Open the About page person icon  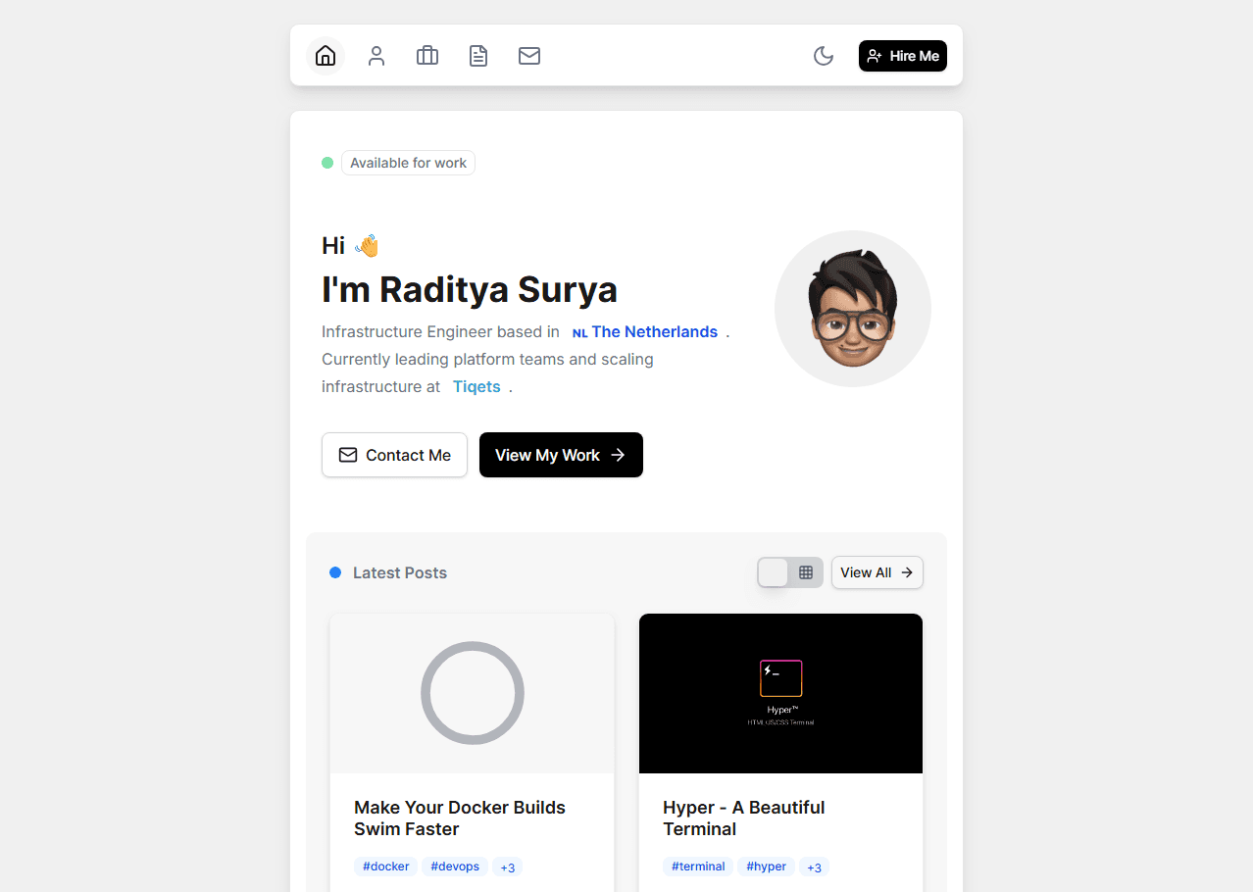(x=376, y=56)
